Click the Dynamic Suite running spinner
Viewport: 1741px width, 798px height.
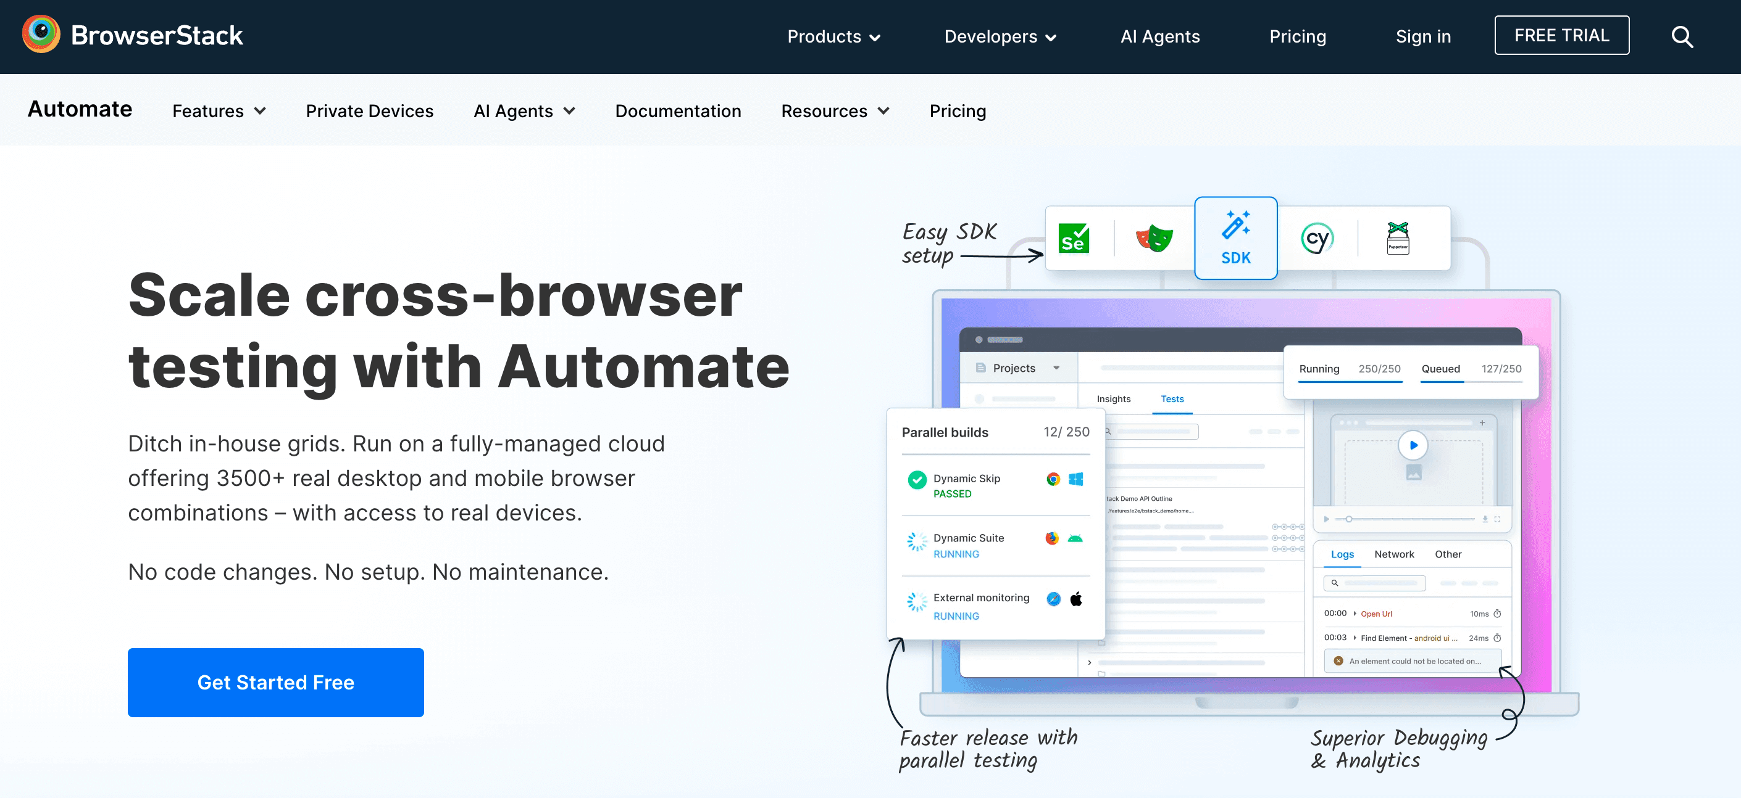click(x=917, y=541)
